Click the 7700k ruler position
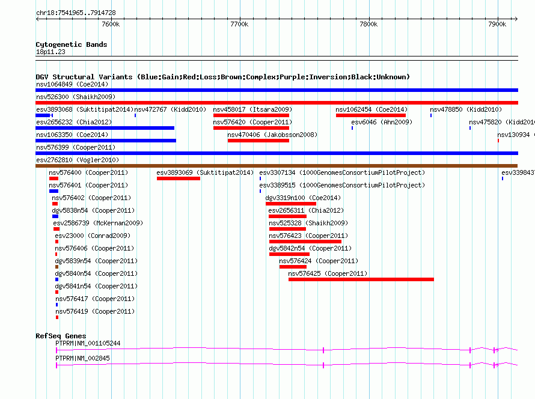The width and height of the screenshot is (535, 399). [x=239, y=24]
